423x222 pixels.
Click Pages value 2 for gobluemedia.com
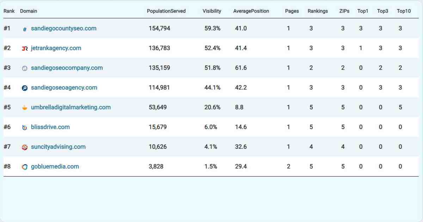coord(288,167)
